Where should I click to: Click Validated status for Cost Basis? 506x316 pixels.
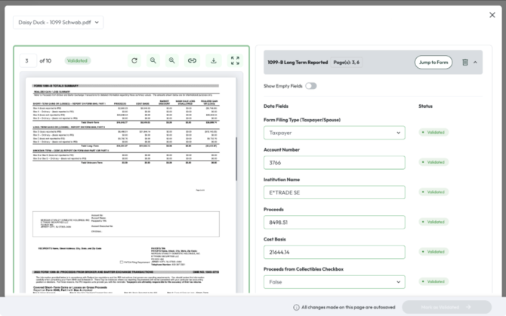point(433,252)
